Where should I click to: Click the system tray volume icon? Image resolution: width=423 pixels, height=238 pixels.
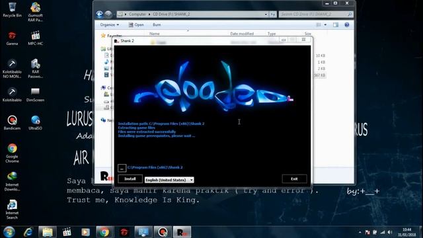(390, 232)
